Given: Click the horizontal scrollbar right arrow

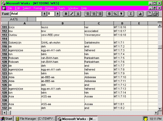Looking at the screenshot, I should tap(156, 113).
